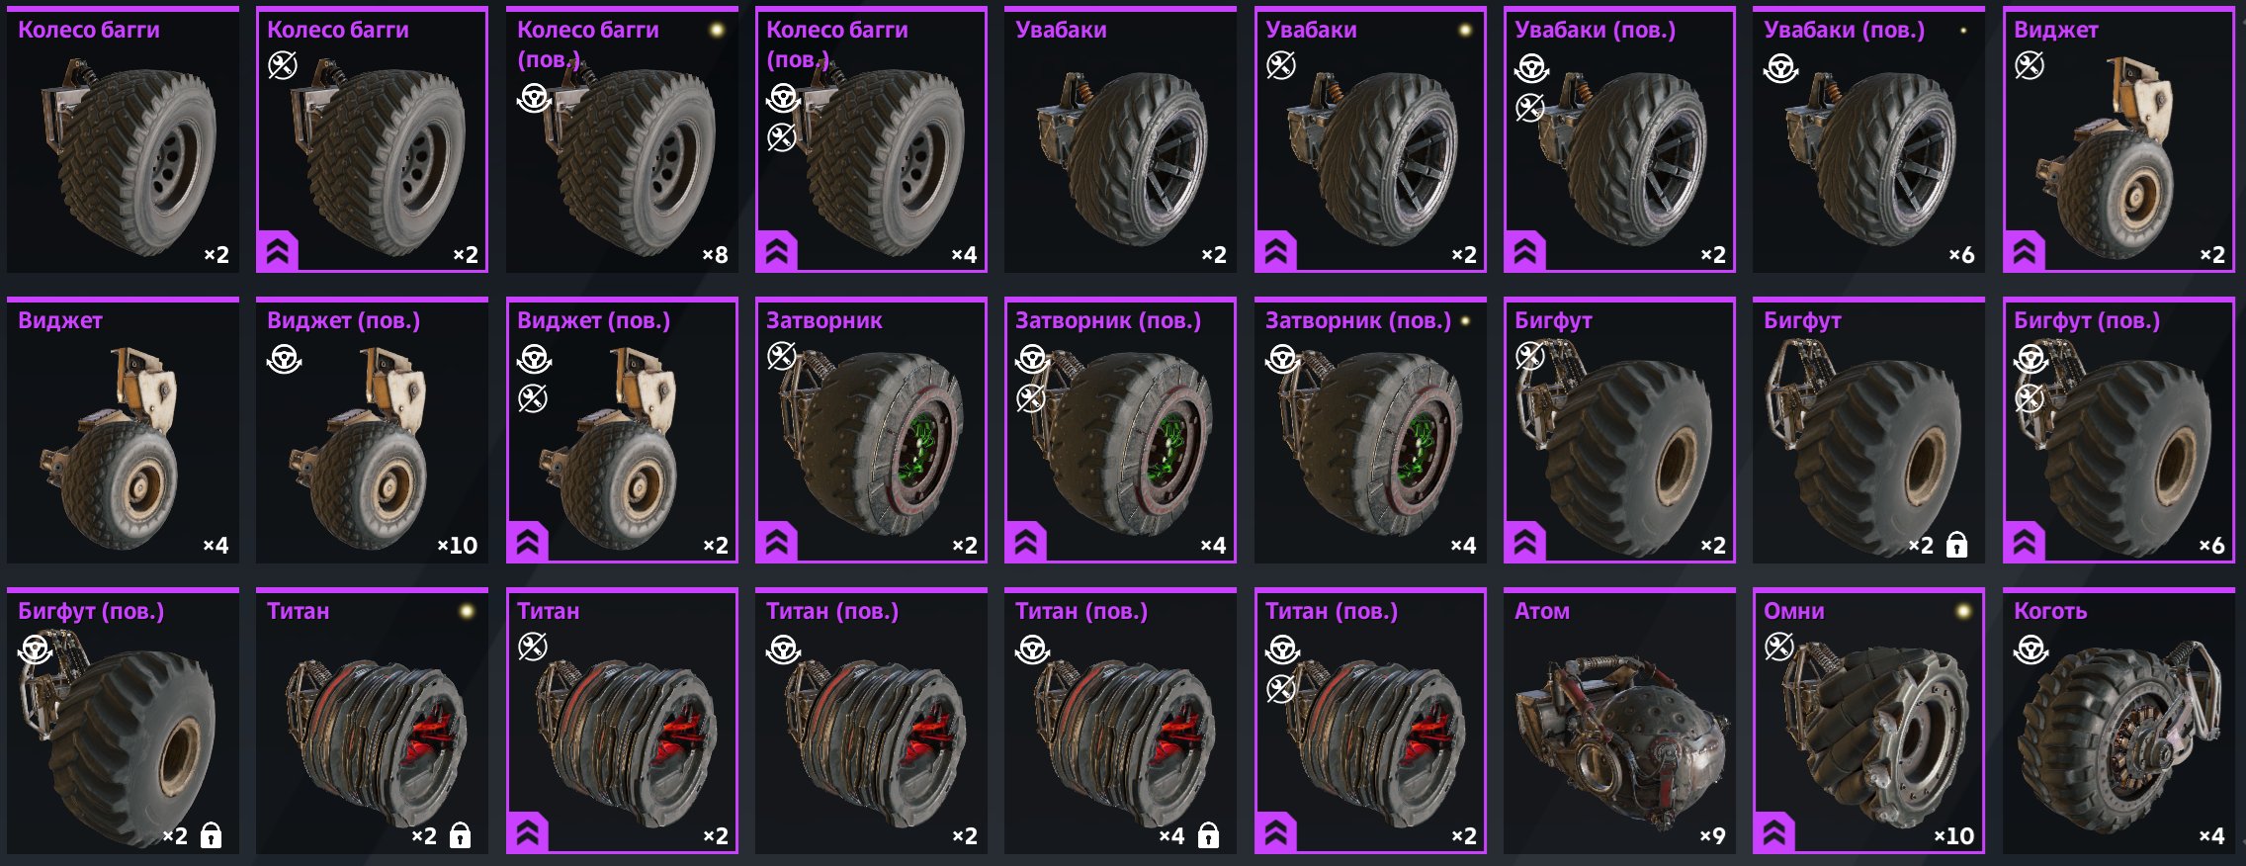Click the ×10 quantity on Омни card
This screenshot has height=866, width=2246.
coord(1953,836)
